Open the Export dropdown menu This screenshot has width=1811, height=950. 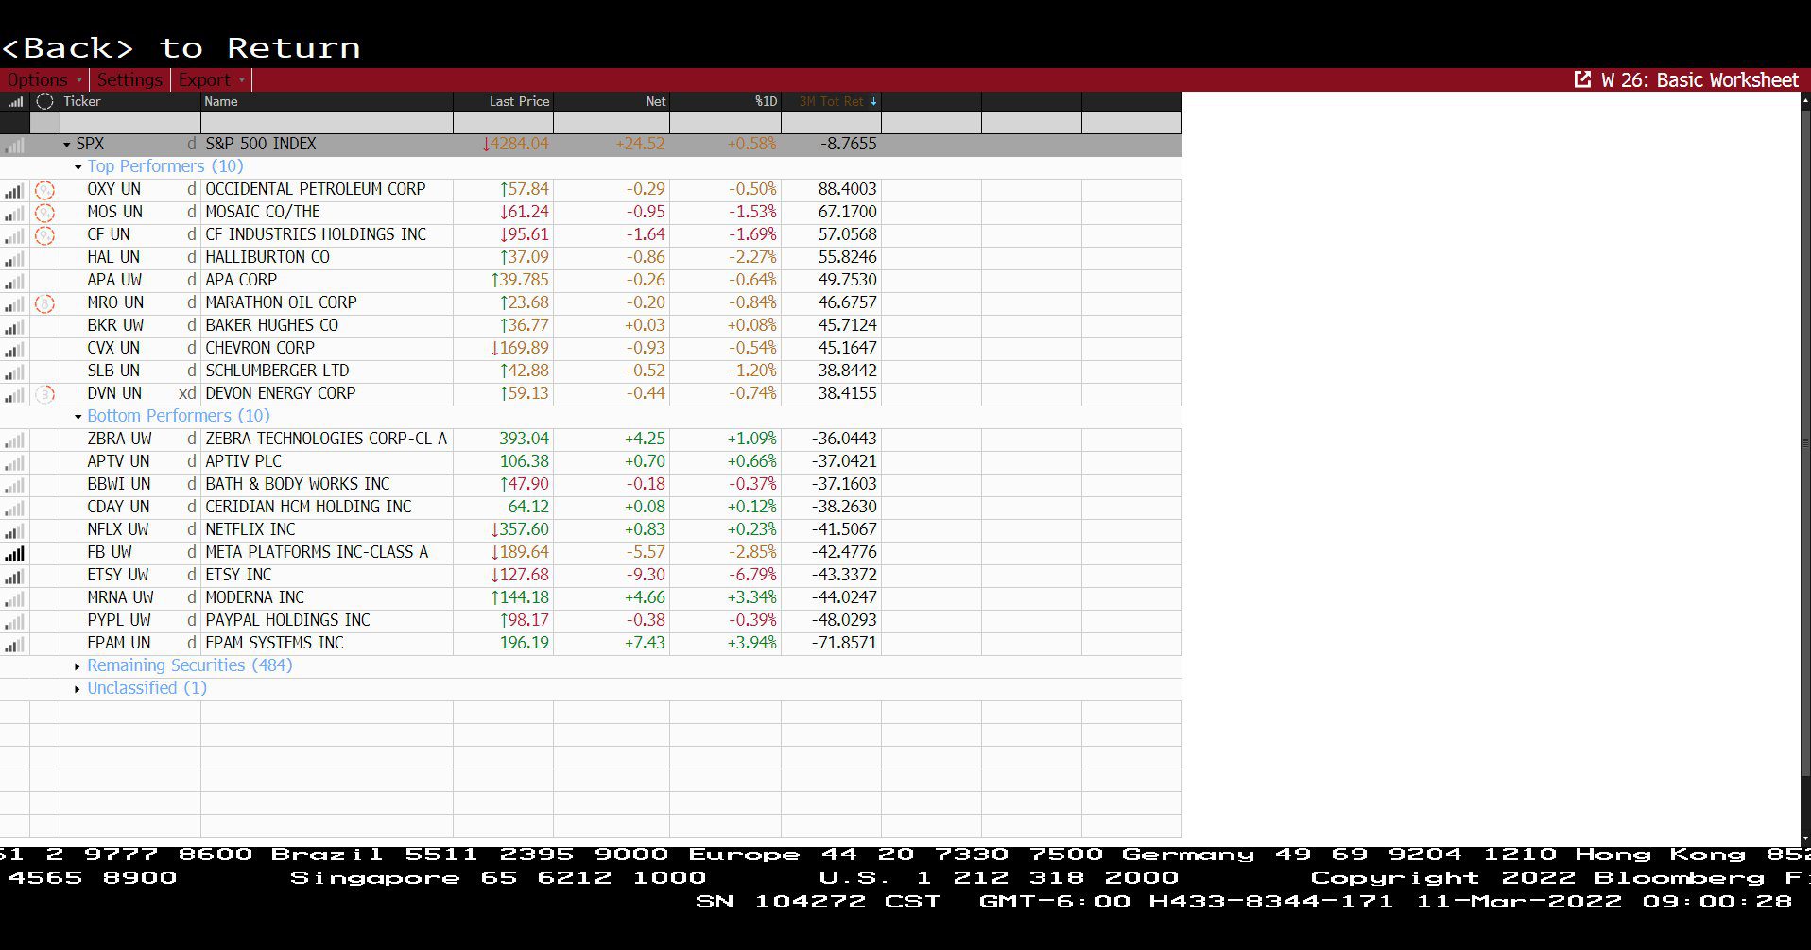pyautogui.click(x=212, y=80)
